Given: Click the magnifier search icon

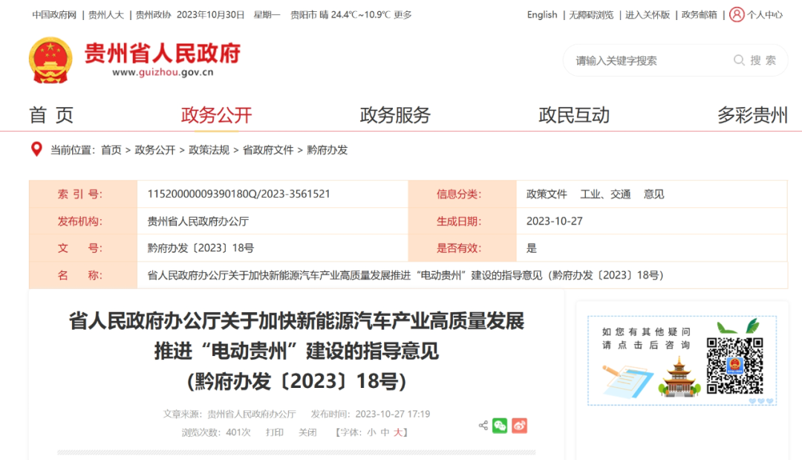Looking at the screenshot, I should (740, 60).
